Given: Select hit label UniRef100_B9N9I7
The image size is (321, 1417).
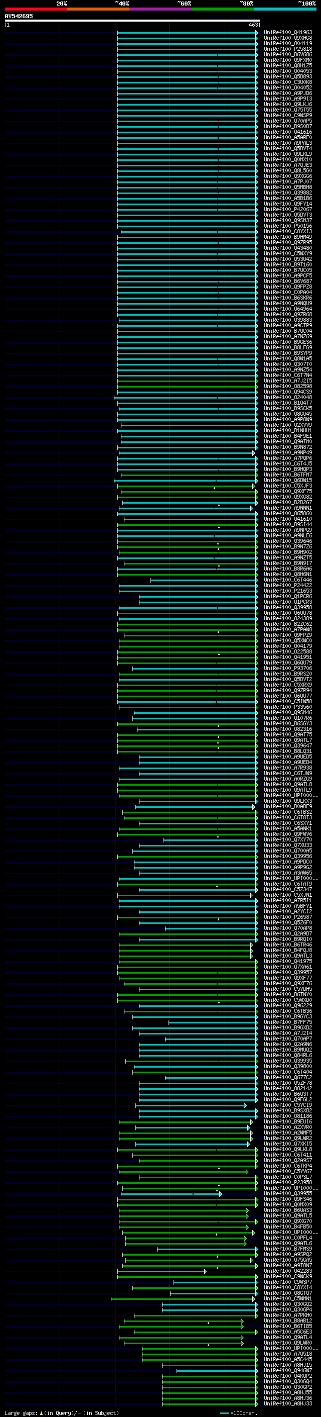Looking at the screenshot, I should click(287, 563).
